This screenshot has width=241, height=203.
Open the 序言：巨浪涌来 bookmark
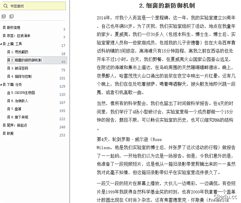[x=18, y=36]
